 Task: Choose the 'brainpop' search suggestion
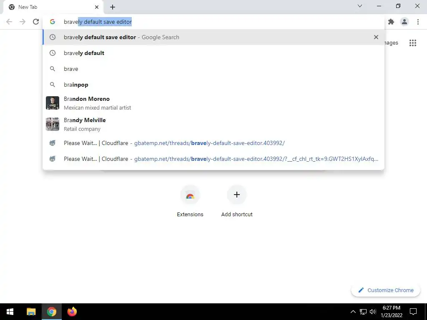pos(213,85)
